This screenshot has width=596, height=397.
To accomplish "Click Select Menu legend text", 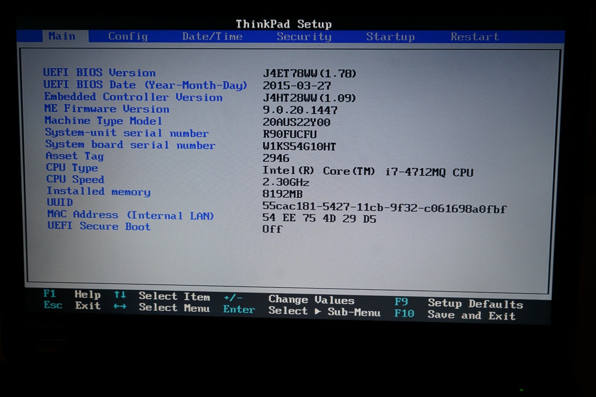I will coord(174,308).
